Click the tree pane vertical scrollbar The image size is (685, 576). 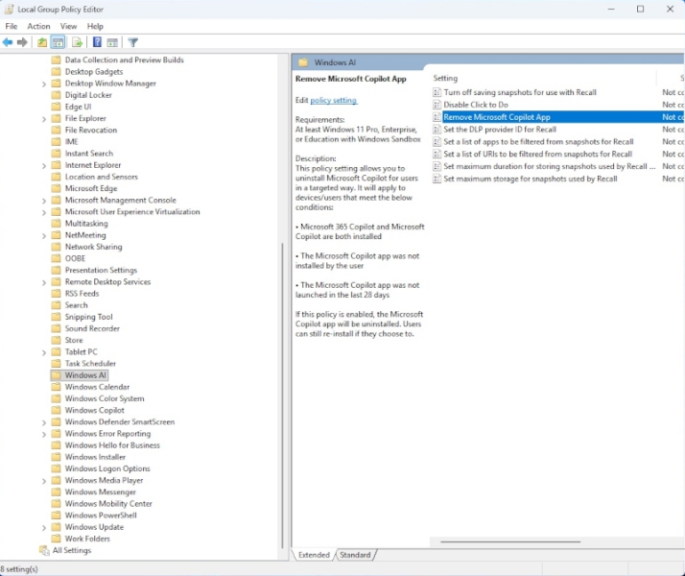(282, 395)
